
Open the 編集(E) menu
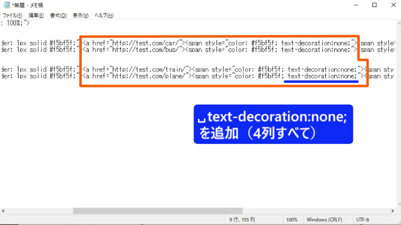click(36, 15)
